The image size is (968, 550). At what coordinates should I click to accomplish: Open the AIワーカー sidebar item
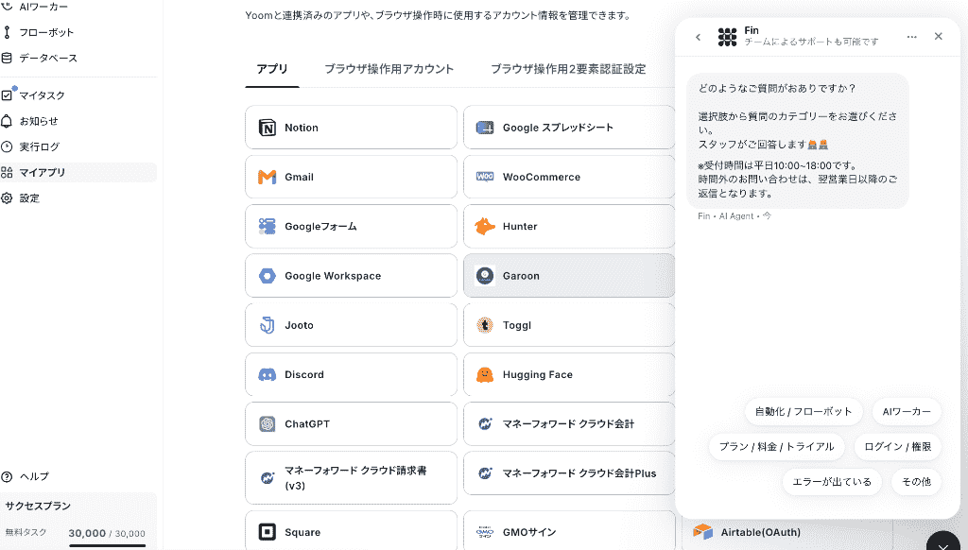[x=43, y=7]
